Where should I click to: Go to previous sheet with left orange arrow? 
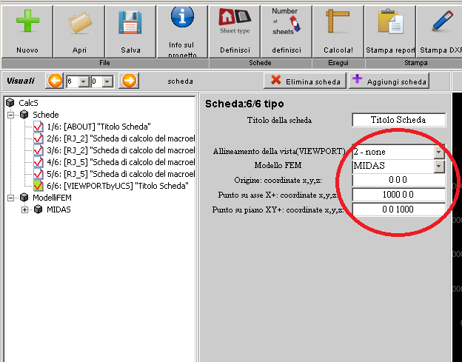pos(55,81)
